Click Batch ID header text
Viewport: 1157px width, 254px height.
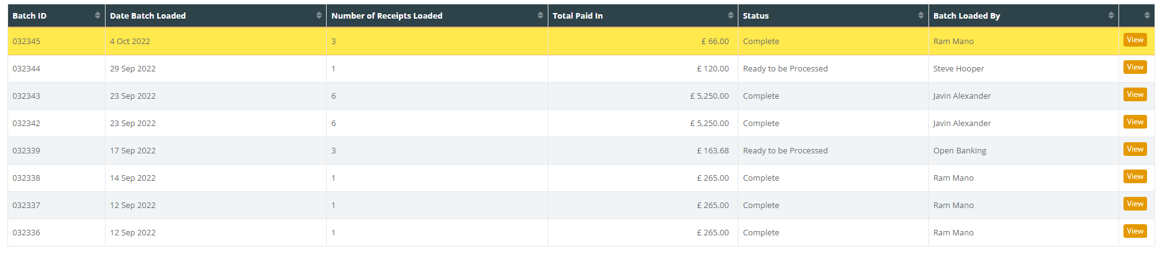29,16
